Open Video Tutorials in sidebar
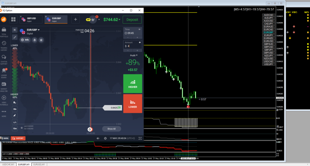This screenshot has width=310, height=166. click(4, 101)
